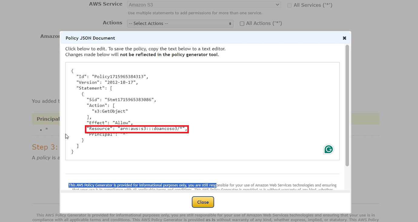
Task: Click the highlighted disclaimer sentence
Action: 142,185
